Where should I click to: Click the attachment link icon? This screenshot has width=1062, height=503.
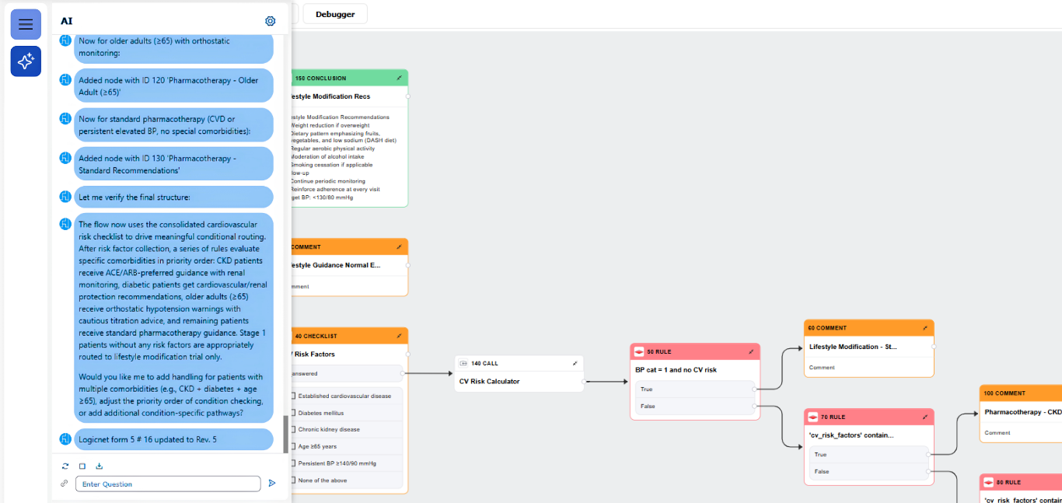65,484
